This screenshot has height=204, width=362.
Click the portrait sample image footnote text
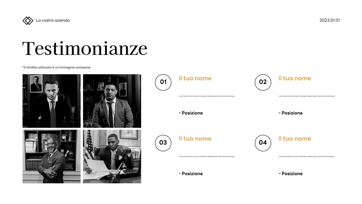click(x=56, y=67)
